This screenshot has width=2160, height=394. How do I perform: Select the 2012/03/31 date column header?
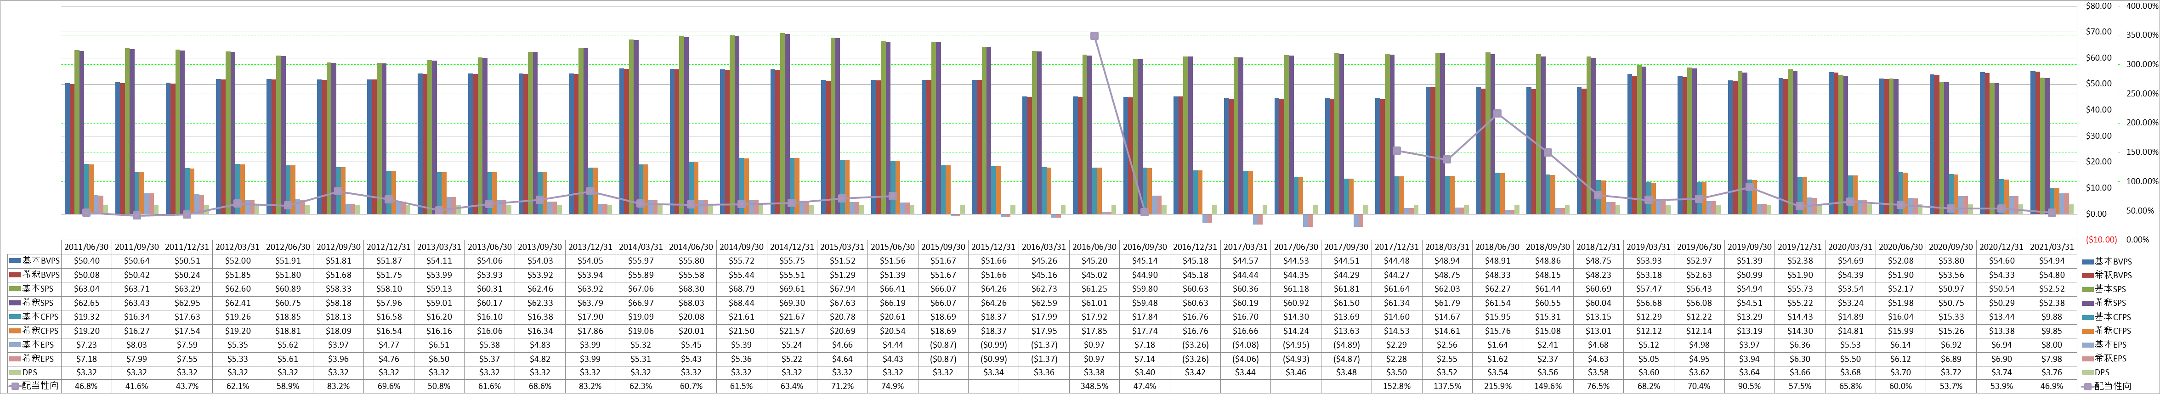click(x=238, y=248)
